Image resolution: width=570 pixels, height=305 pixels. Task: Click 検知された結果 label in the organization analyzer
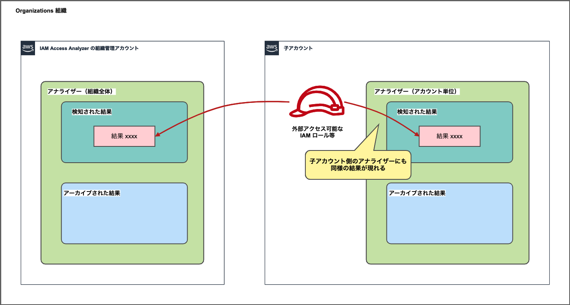coord(92,112)
